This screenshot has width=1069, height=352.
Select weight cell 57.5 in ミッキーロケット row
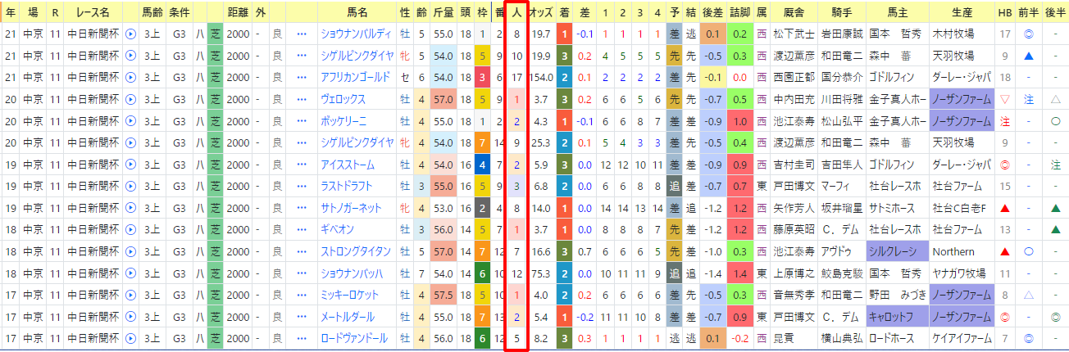[442, 295]
